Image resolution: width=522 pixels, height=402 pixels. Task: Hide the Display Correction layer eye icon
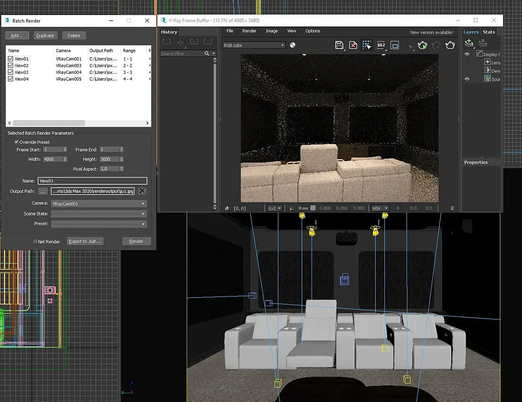click(x=467, y=54)
